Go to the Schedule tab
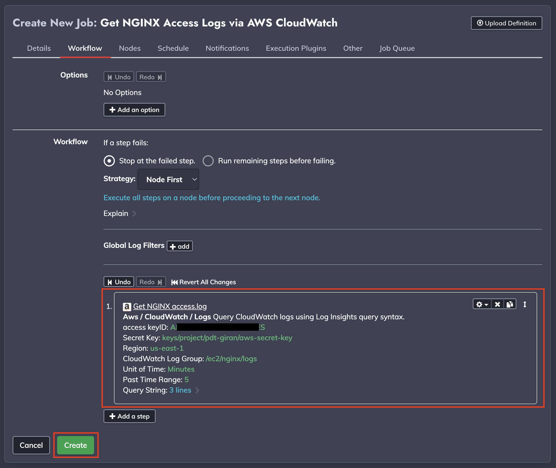Screen dimensions: 556x468 [173, 48]
